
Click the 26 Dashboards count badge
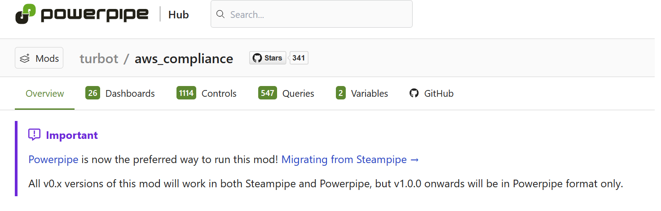coord(93,93)
